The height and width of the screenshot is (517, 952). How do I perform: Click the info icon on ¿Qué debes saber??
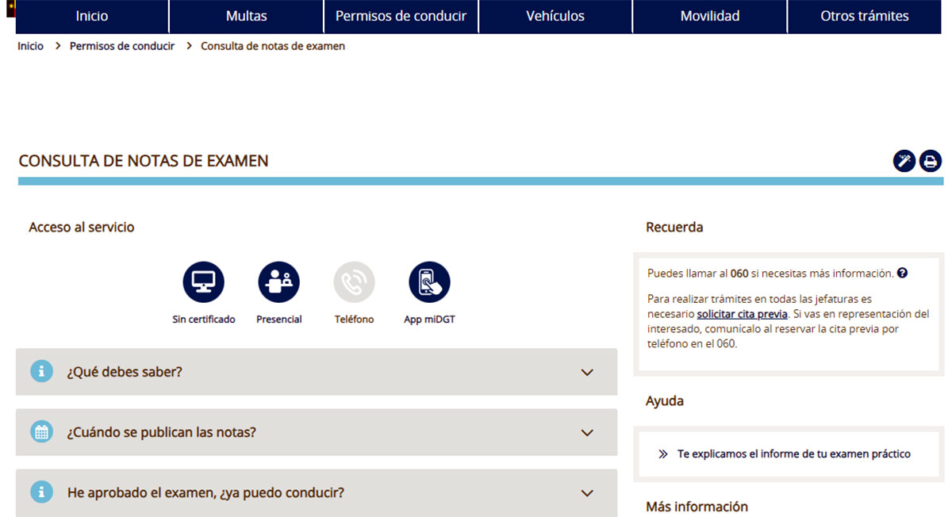pos(40,371)
